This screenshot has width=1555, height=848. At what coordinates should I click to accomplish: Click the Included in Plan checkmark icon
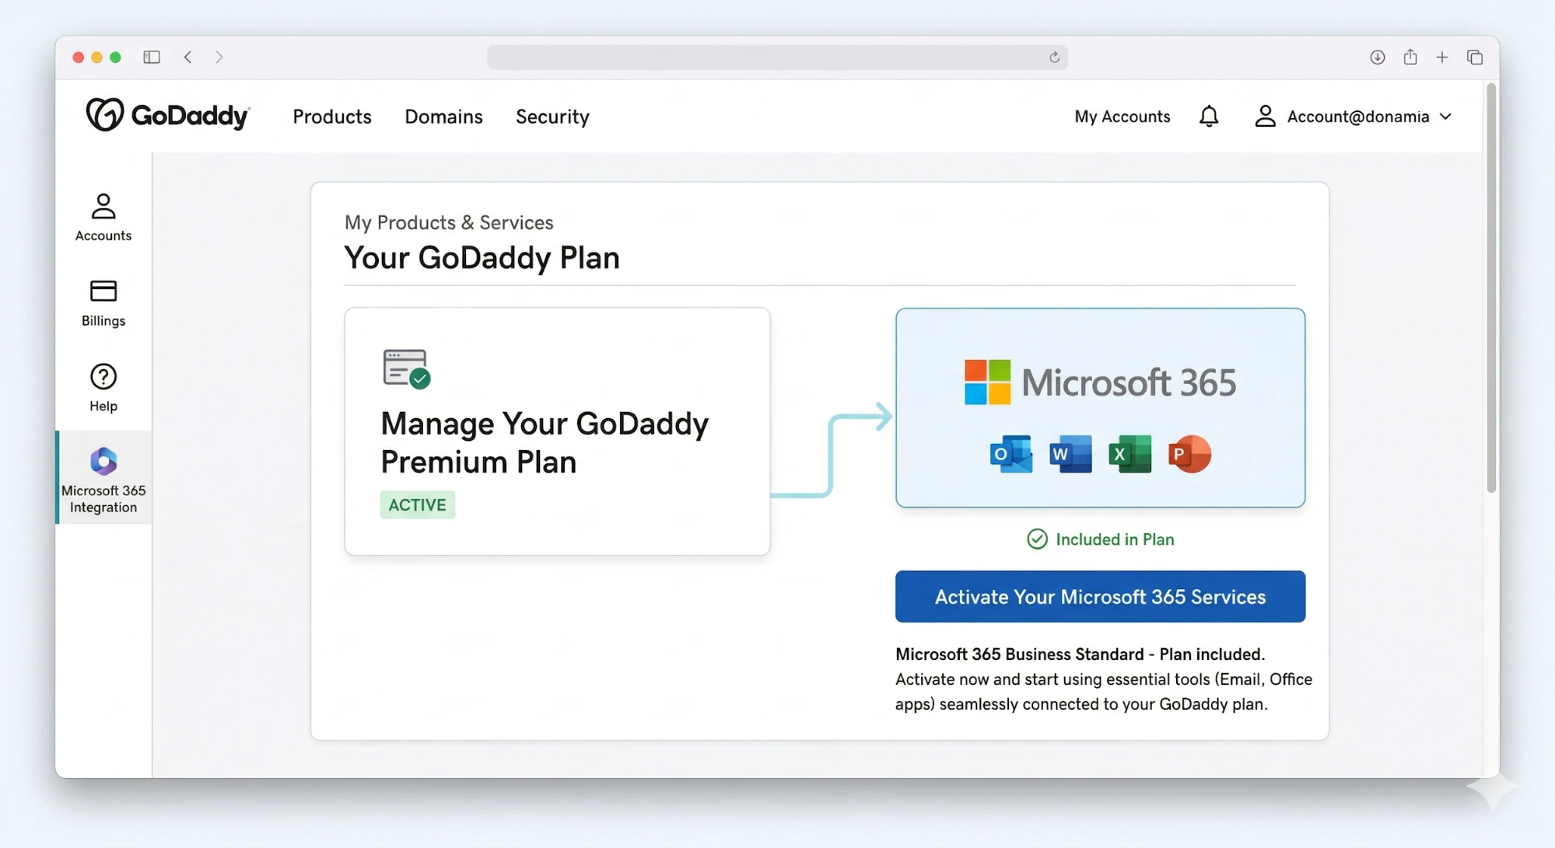pyautogui.click(x=1037, y=539)
